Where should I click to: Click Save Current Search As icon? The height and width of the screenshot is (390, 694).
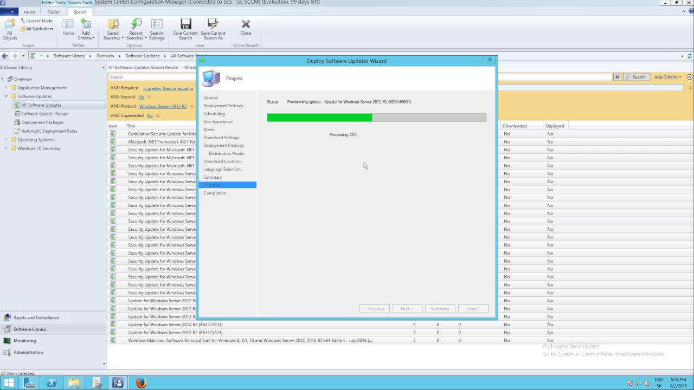coord(213,29)
